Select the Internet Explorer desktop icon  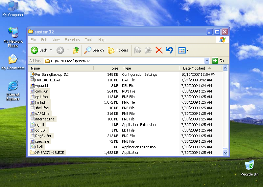(13, 91)
